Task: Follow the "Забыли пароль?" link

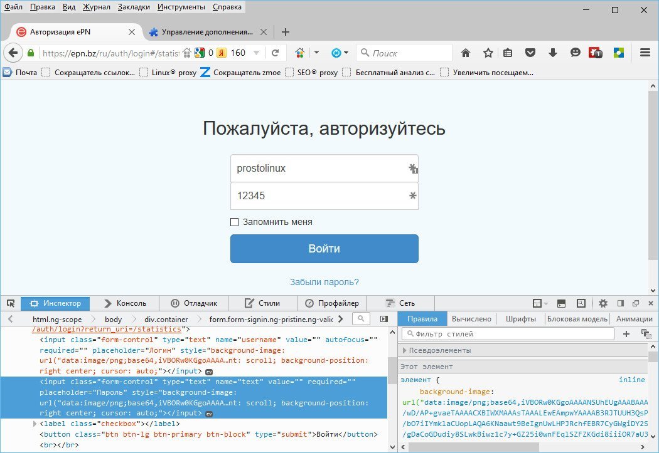Action: (324, 283)
